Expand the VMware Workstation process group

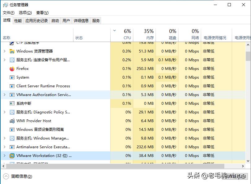click(x=4, y=155)
